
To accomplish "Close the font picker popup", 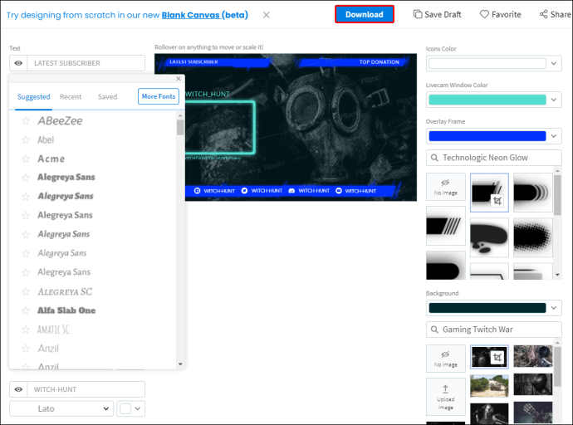I will [x=179, y=79].
